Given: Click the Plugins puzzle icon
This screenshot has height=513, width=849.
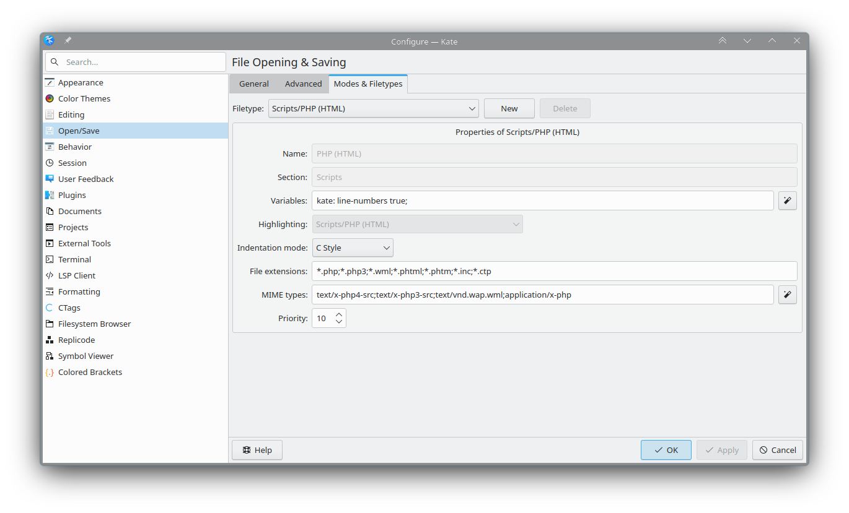Looking at the screenshot, I should click(x=50, y=195).
